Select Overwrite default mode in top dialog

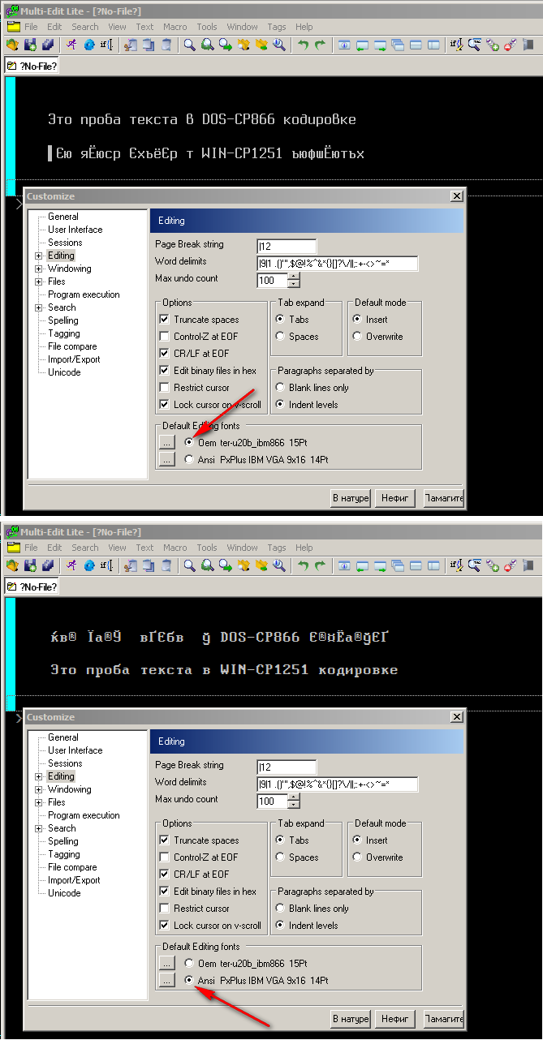coord(357,337)
